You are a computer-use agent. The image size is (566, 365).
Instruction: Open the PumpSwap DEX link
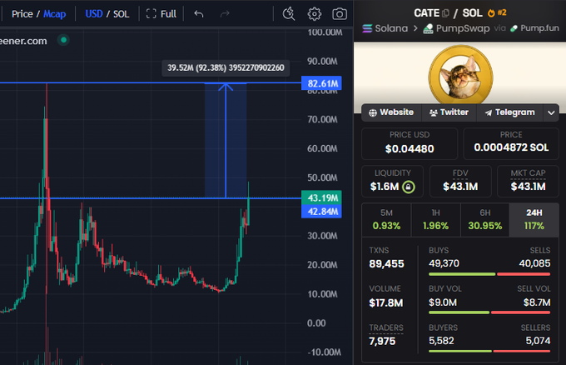click(x=456, y=28)
